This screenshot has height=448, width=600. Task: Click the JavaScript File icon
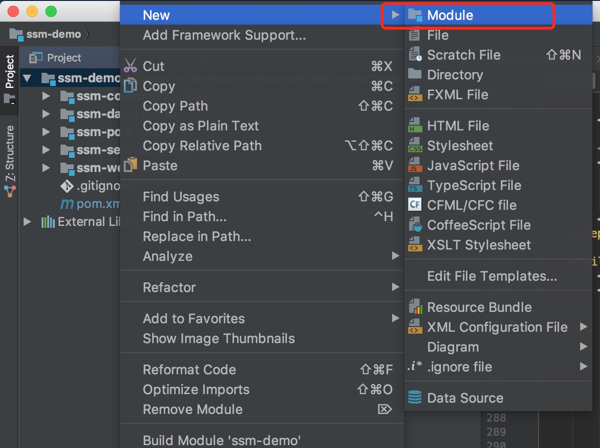tap(416, 165)
